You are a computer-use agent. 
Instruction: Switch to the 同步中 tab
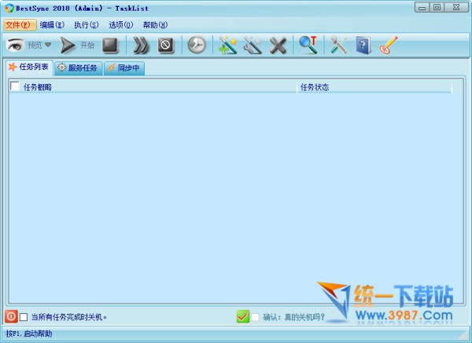(125, 68)
